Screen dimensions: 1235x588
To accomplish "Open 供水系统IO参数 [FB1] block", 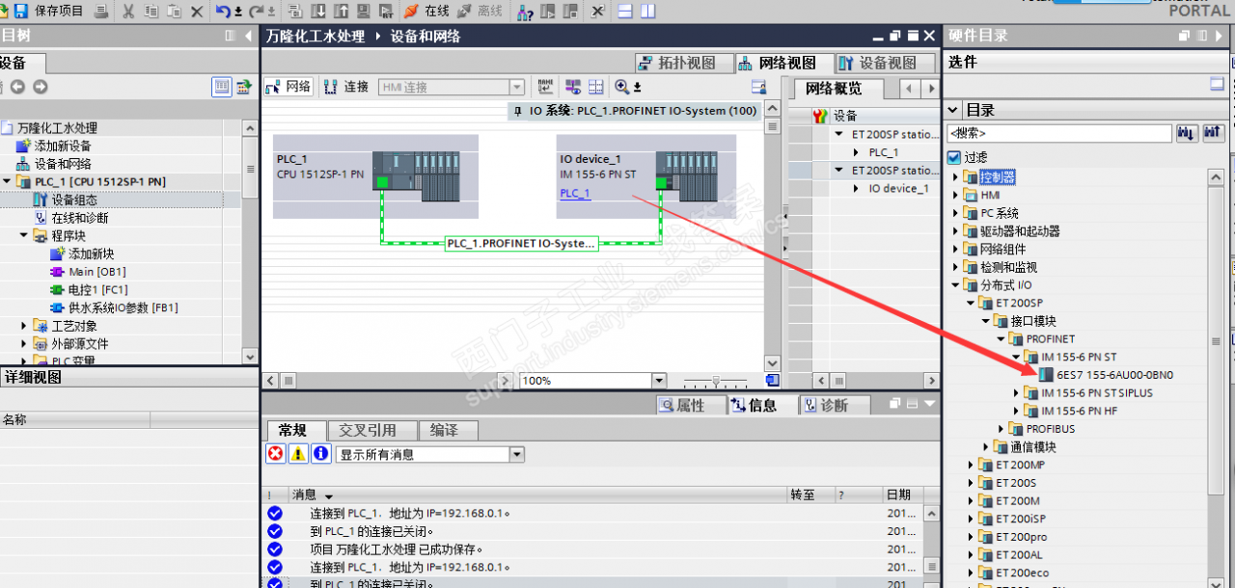I will tap(114, 307).
